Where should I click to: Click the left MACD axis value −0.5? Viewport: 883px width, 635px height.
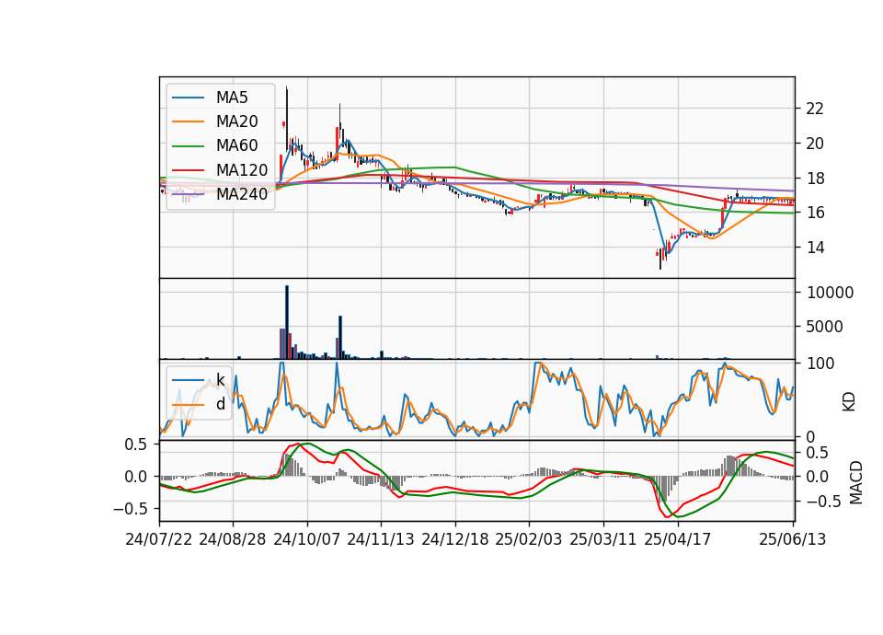pyautogui.click(x=130, y=509)
